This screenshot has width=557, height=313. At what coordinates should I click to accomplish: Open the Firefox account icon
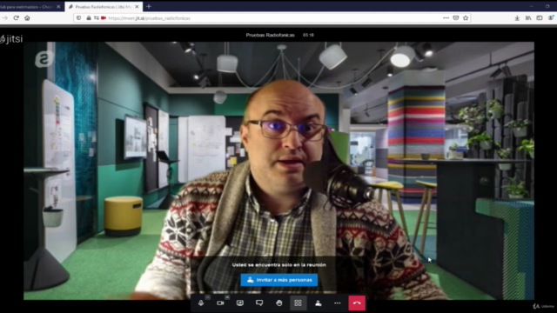tap(551, 17)
